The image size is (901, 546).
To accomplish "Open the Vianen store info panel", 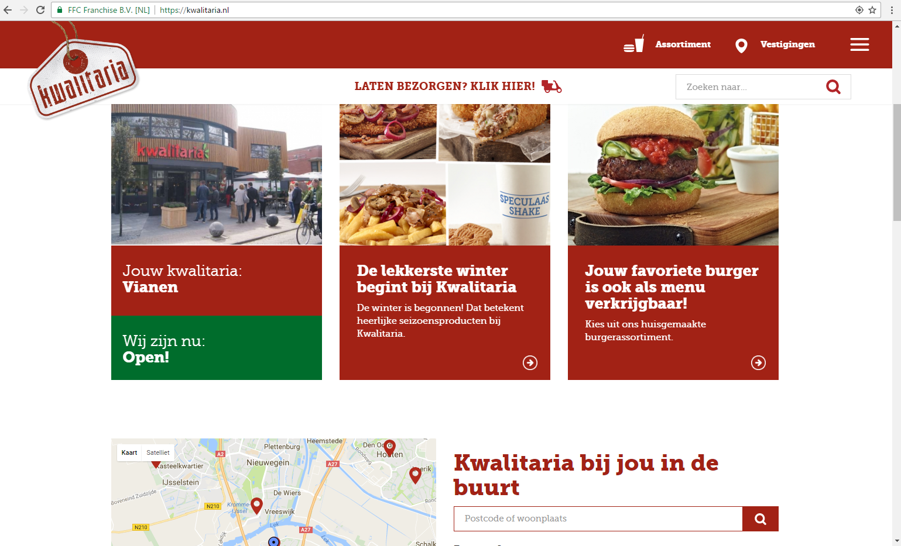I will pyautogui.click(x=216, y=279).
